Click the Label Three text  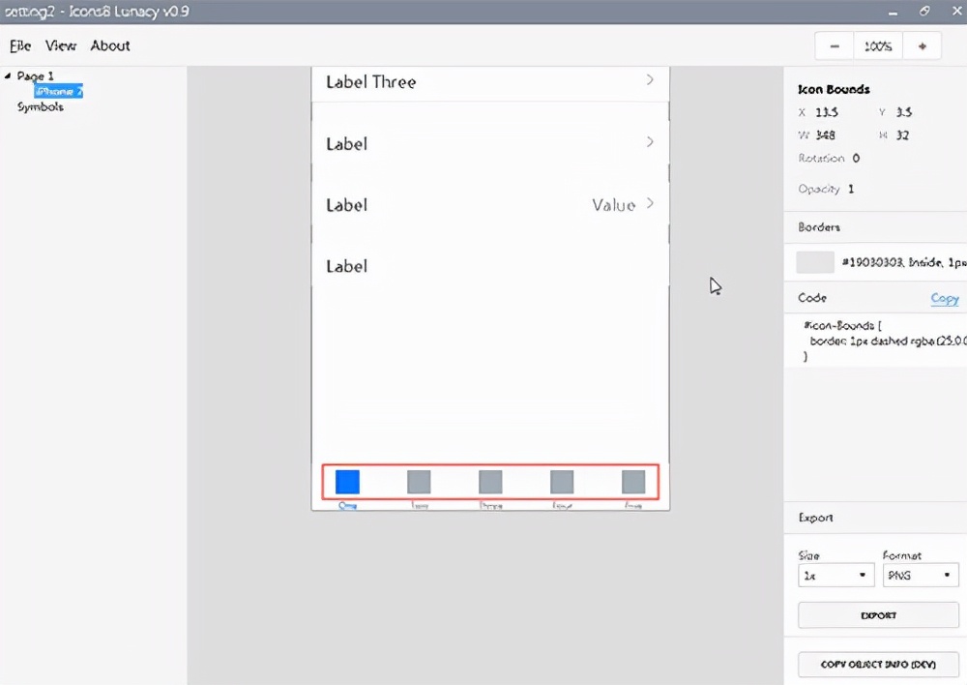(x=370, y=82)
